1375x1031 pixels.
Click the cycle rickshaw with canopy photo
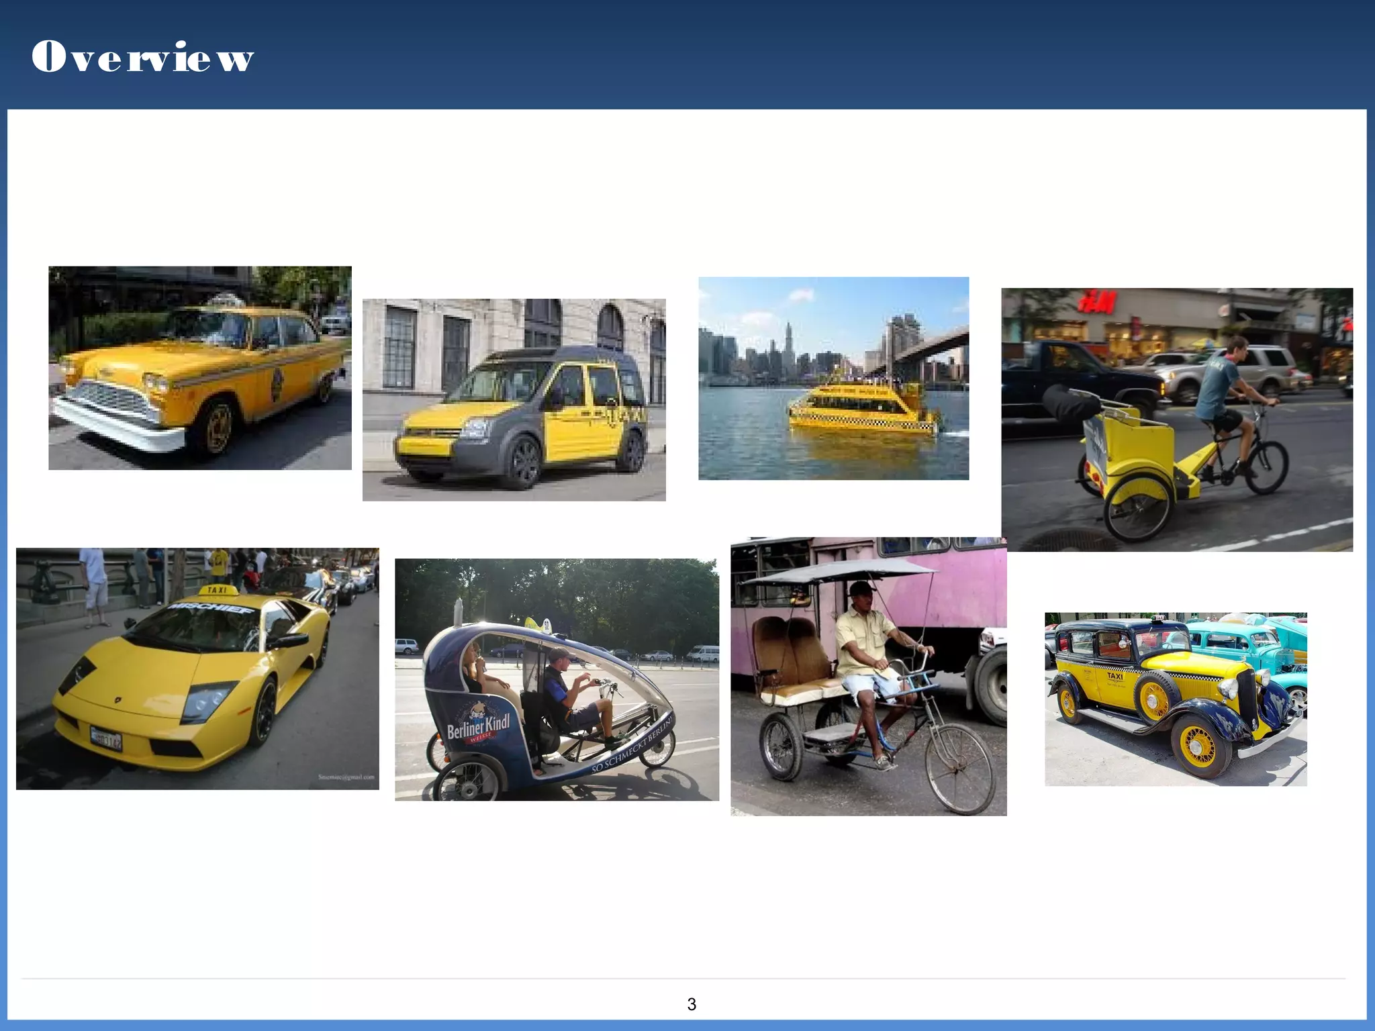pyautogui.click(x=868, y=676)
